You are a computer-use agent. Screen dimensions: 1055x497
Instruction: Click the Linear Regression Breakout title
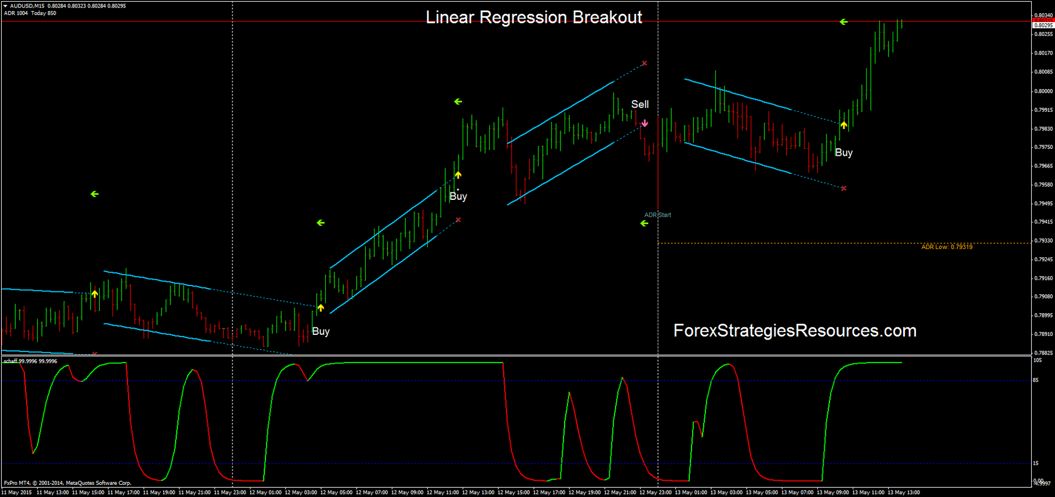[534, 17]
